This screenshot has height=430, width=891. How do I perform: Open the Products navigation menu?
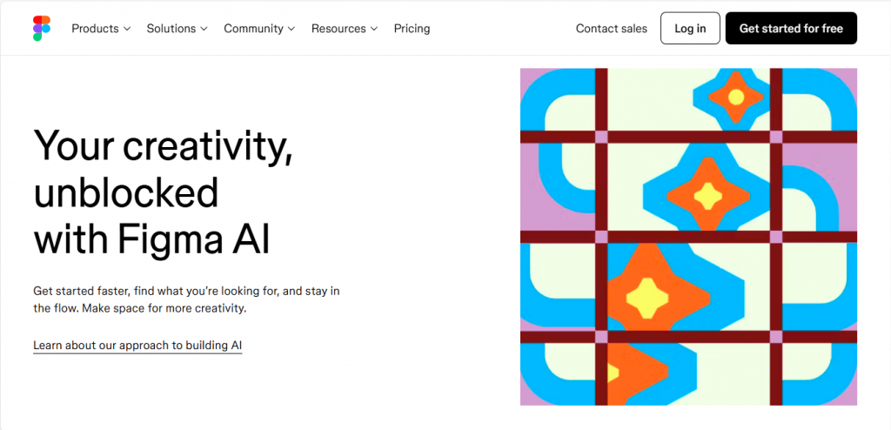(101, 29)
